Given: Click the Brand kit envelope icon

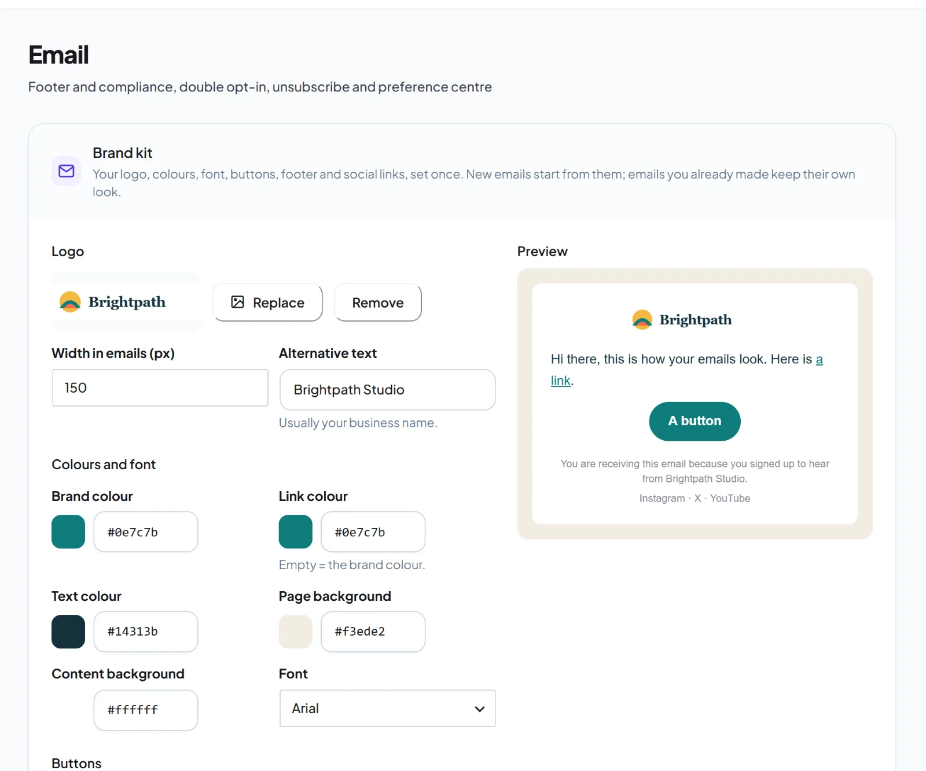Looking at the screenshot, I should [67, 171].
